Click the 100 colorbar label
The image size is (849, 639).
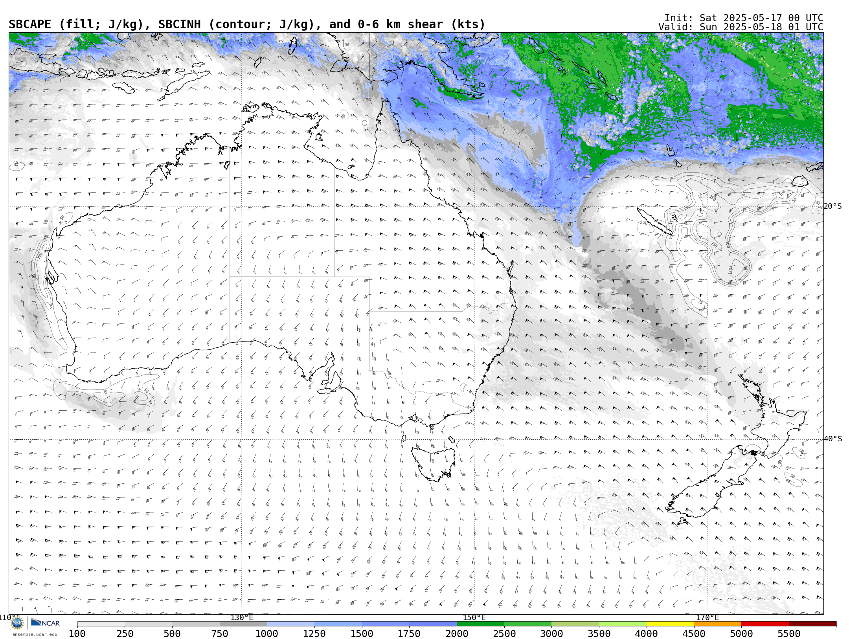(x=77, y=633)
